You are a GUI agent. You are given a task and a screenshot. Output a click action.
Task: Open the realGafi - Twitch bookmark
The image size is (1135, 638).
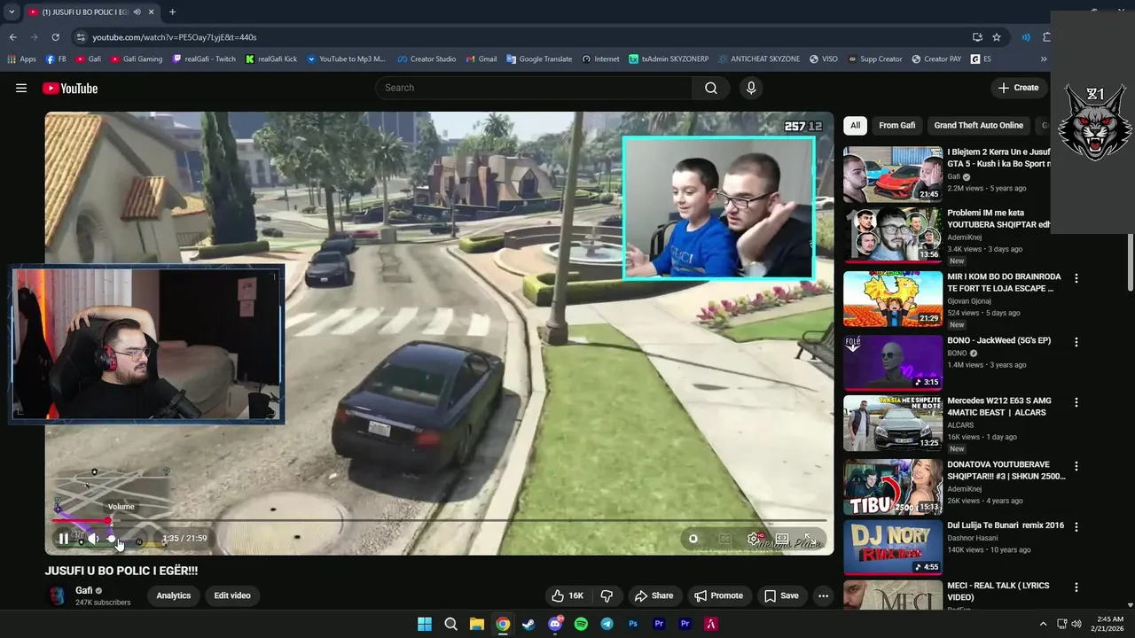tap(204, 59)
